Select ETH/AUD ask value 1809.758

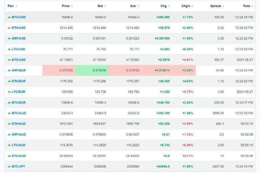coord(132,124)
